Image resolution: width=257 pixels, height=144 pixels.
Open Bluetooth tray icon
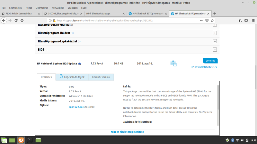tap(233, 140)
